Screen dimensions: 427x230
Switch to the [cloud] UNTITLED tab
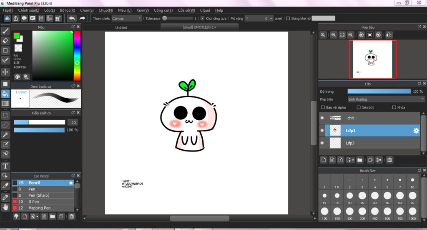coord(200,27)
